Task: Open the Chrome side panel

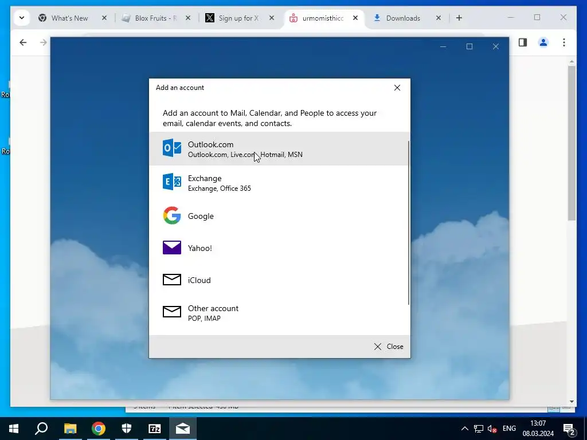Action: tap(523, 42)
